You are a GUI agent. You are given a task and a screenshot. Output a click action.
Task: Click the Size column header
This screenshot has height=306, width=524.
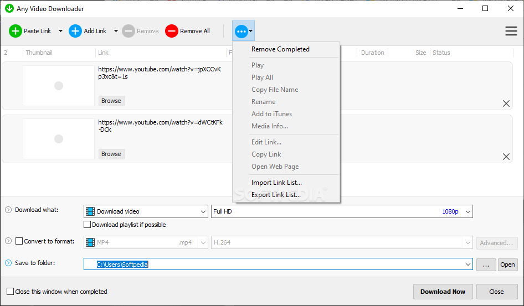pyautogui.click(x=421, y=53)
